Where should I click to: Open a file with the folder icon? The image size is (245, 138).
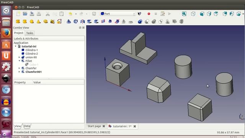[25, 14]
